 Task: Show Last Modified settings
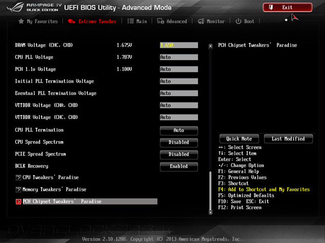(x=288, y=139)
